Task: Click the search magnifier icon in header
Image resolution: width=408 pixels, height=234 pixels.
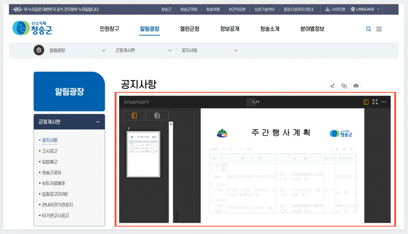Action: [368, 29]
